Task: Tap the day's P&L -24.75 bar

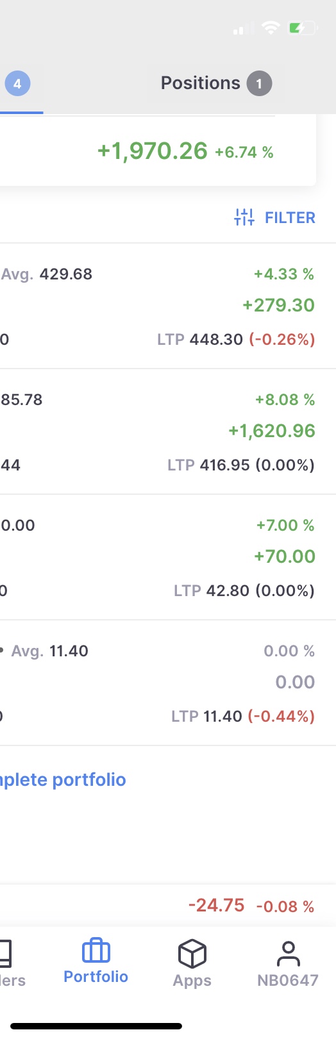Action: 168,906
